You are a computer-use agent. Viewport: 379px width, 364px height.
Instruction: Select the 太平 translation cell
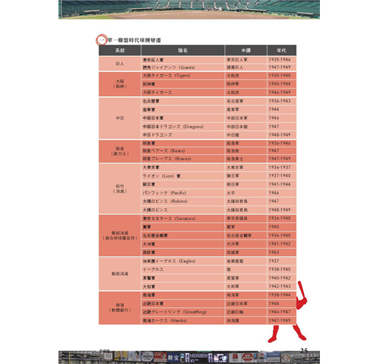coord(246,193)
